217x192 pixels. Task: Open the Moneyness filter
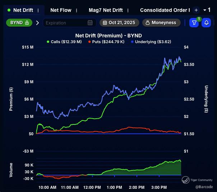point(161,23)
